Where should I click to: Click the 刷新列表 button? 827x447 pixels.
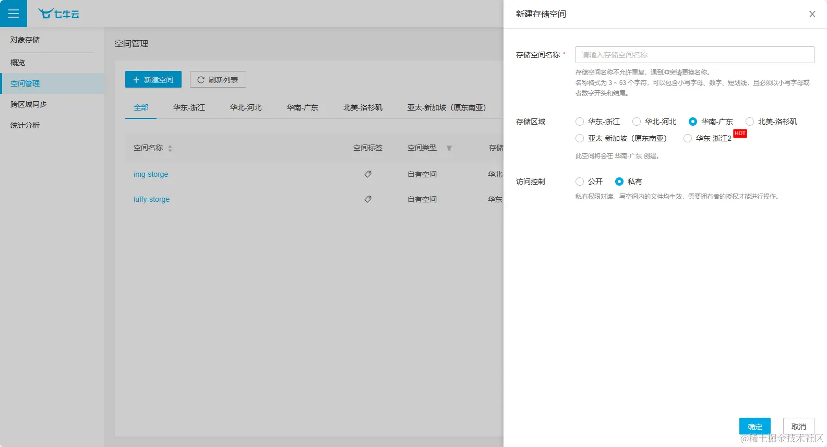coord(218,79)
